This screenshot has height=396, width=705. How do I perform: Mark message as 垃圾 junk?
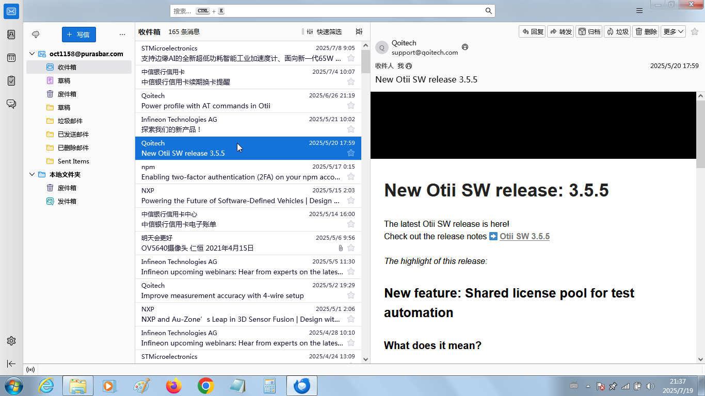pos(617,31)
